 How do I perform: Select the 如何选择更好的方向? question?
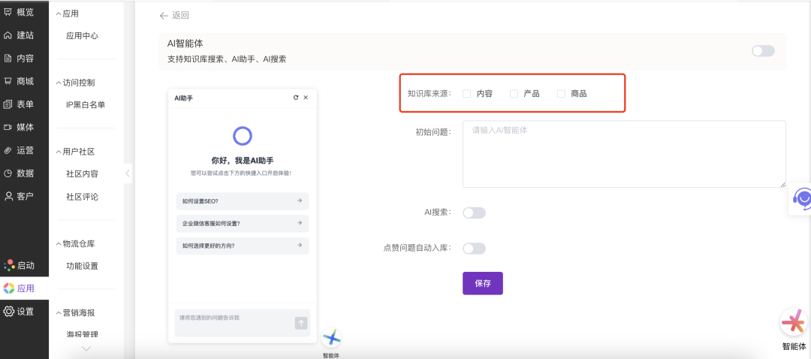click(x=243, y=246)
